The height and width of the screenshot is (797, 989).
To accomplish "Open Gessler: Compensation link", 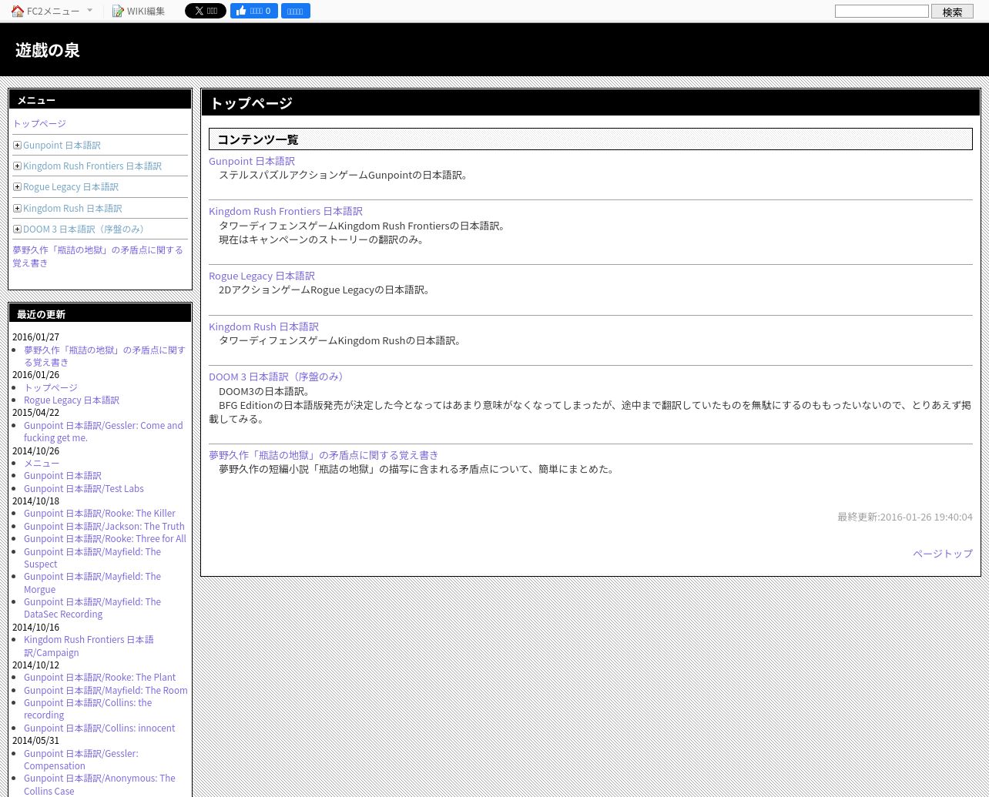I will (x=81, y=759).
